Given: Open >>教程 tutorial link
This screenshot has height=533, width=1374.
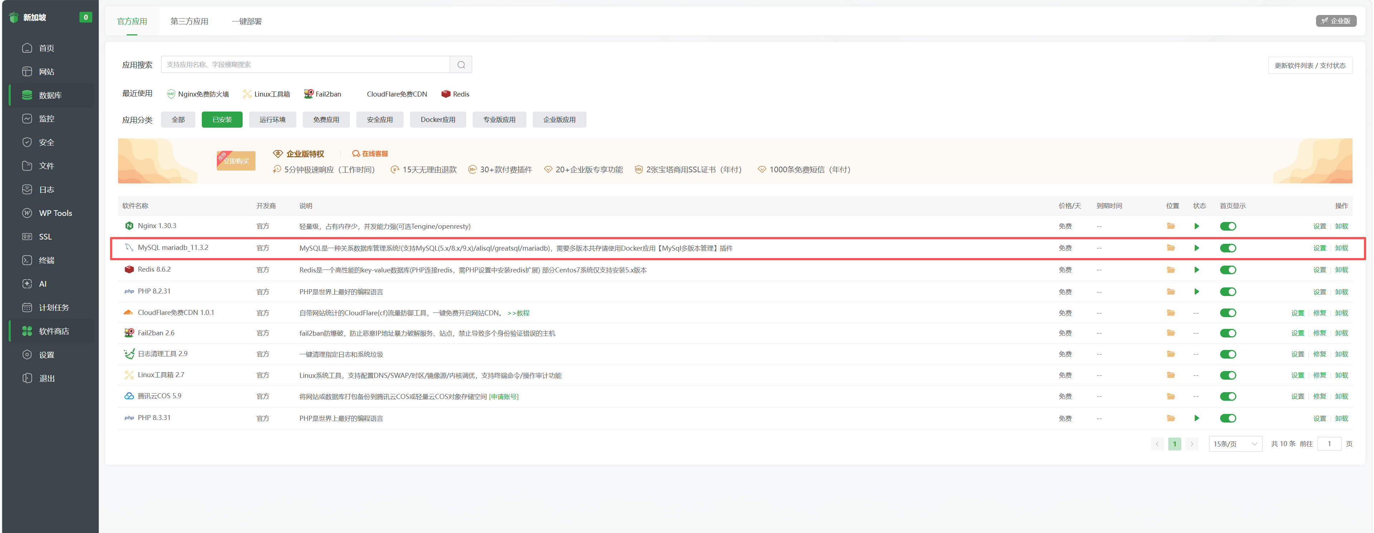Looking at the screenshot, I should pos(518,313).
